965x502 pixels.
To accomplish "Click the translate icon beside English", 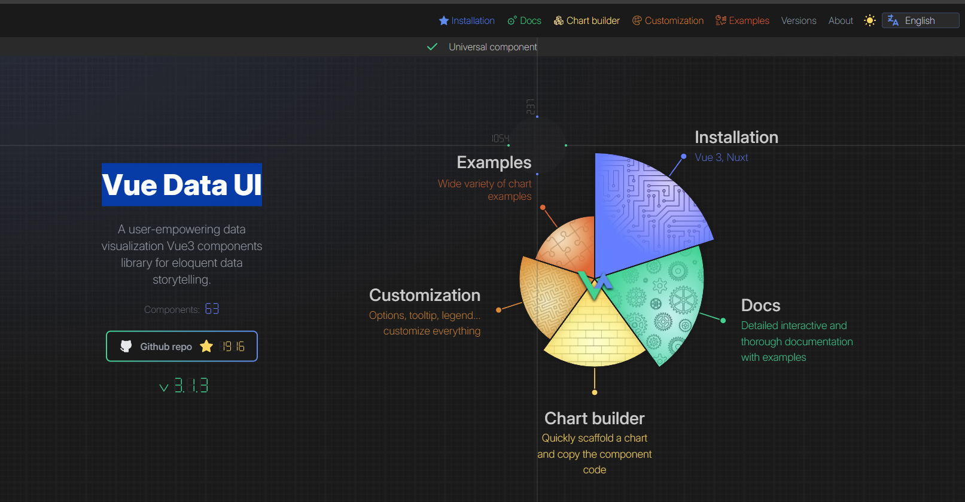I will [893, 20].
